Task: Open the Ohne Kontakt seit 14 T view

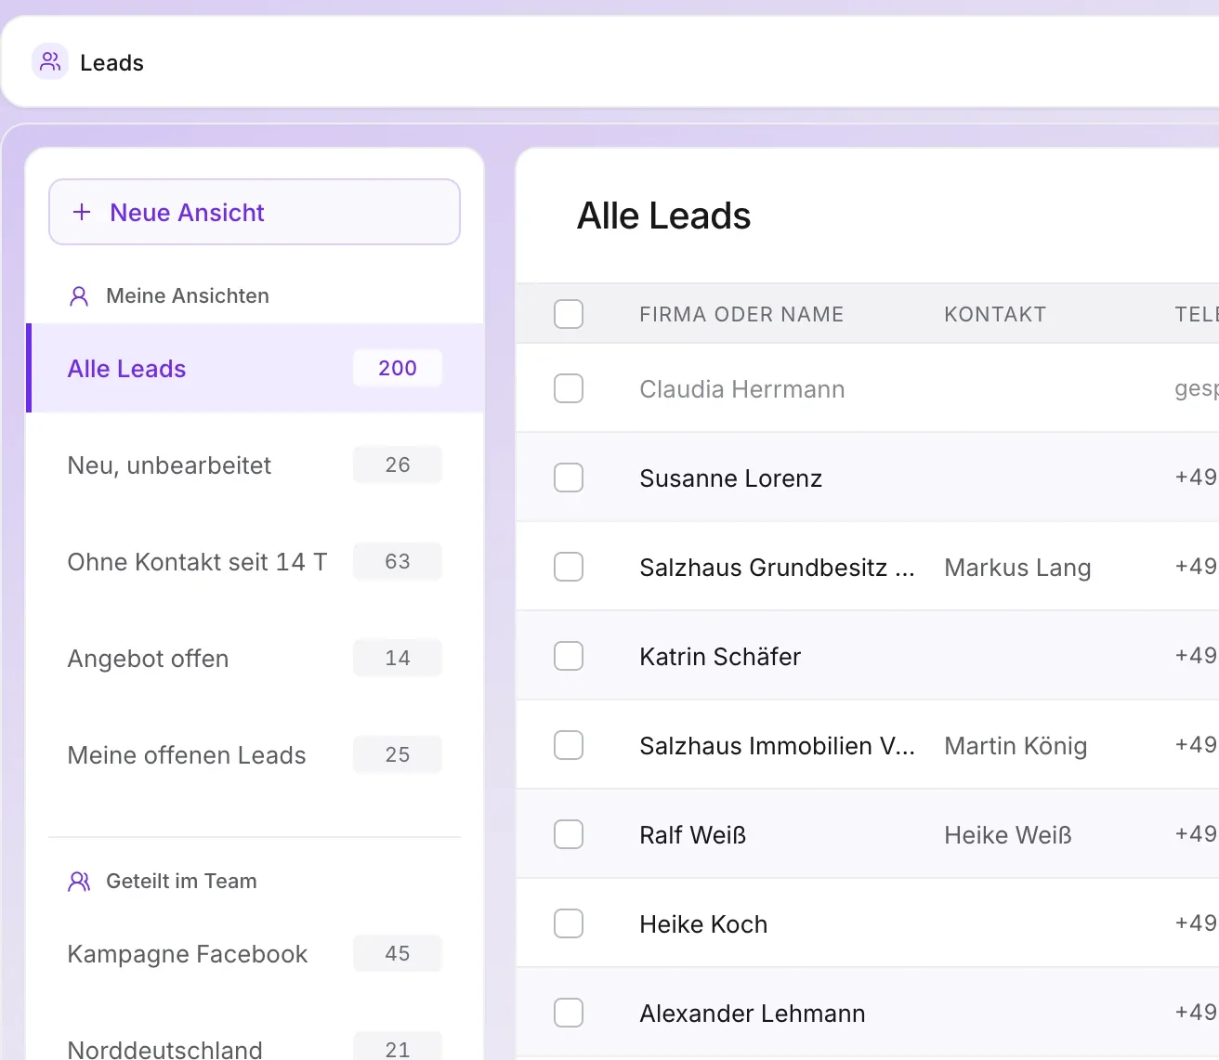Action: (256, 561)
